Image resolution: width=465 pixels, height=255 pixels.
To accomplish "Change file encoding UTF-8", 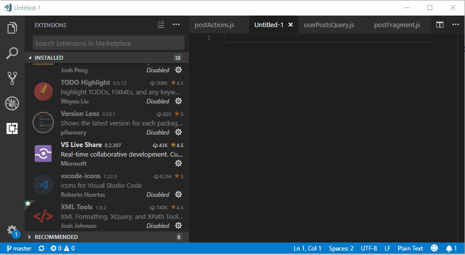I will [369, 248].
